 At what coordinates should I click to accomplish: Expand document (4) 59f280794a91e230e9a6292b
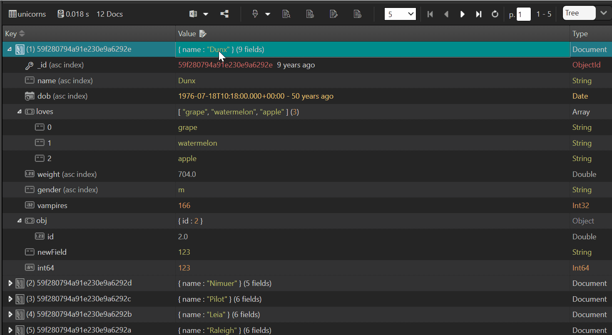click(x=10, y=315)
